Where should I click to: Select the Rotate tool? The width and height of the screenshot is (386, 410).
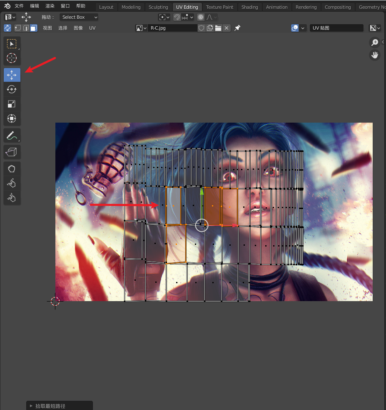[12, 89]
